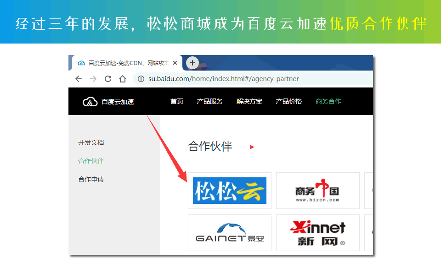Close the 百度云加速 browser tab
Viewport: 441px width, 263px height.
tap(175, 63)
